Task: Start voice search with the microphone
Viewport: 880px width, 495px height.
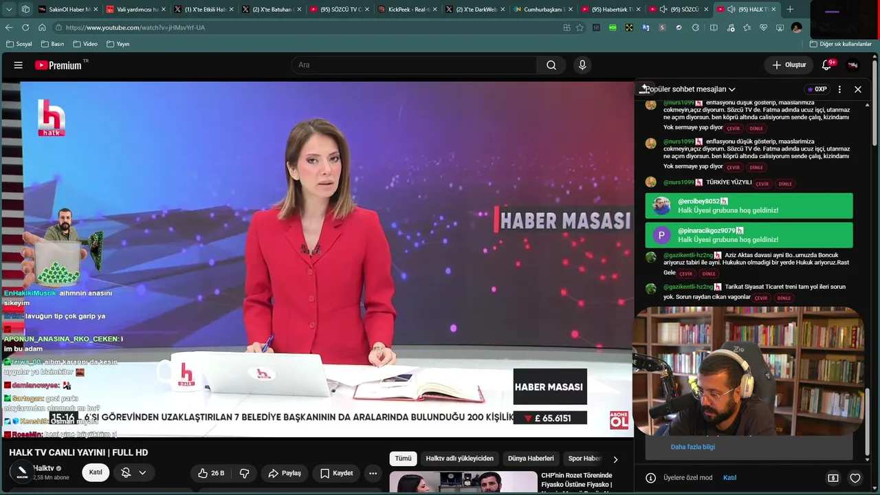Action: (x=582, y=65)
